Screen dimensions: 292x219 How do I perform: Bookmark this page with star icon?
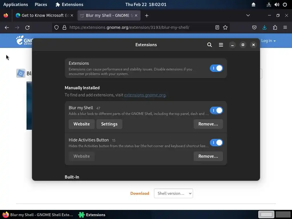pyautogui.click(x=225, y=28)
